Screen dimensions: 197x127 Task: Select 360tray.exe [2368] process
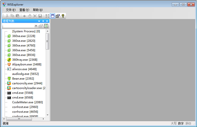tap(25, 60)
